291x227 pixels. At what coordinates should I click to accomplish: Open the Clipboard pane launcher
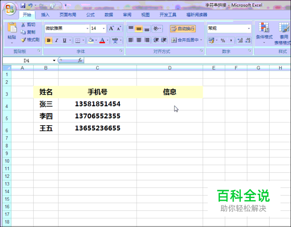pos(39,50)
